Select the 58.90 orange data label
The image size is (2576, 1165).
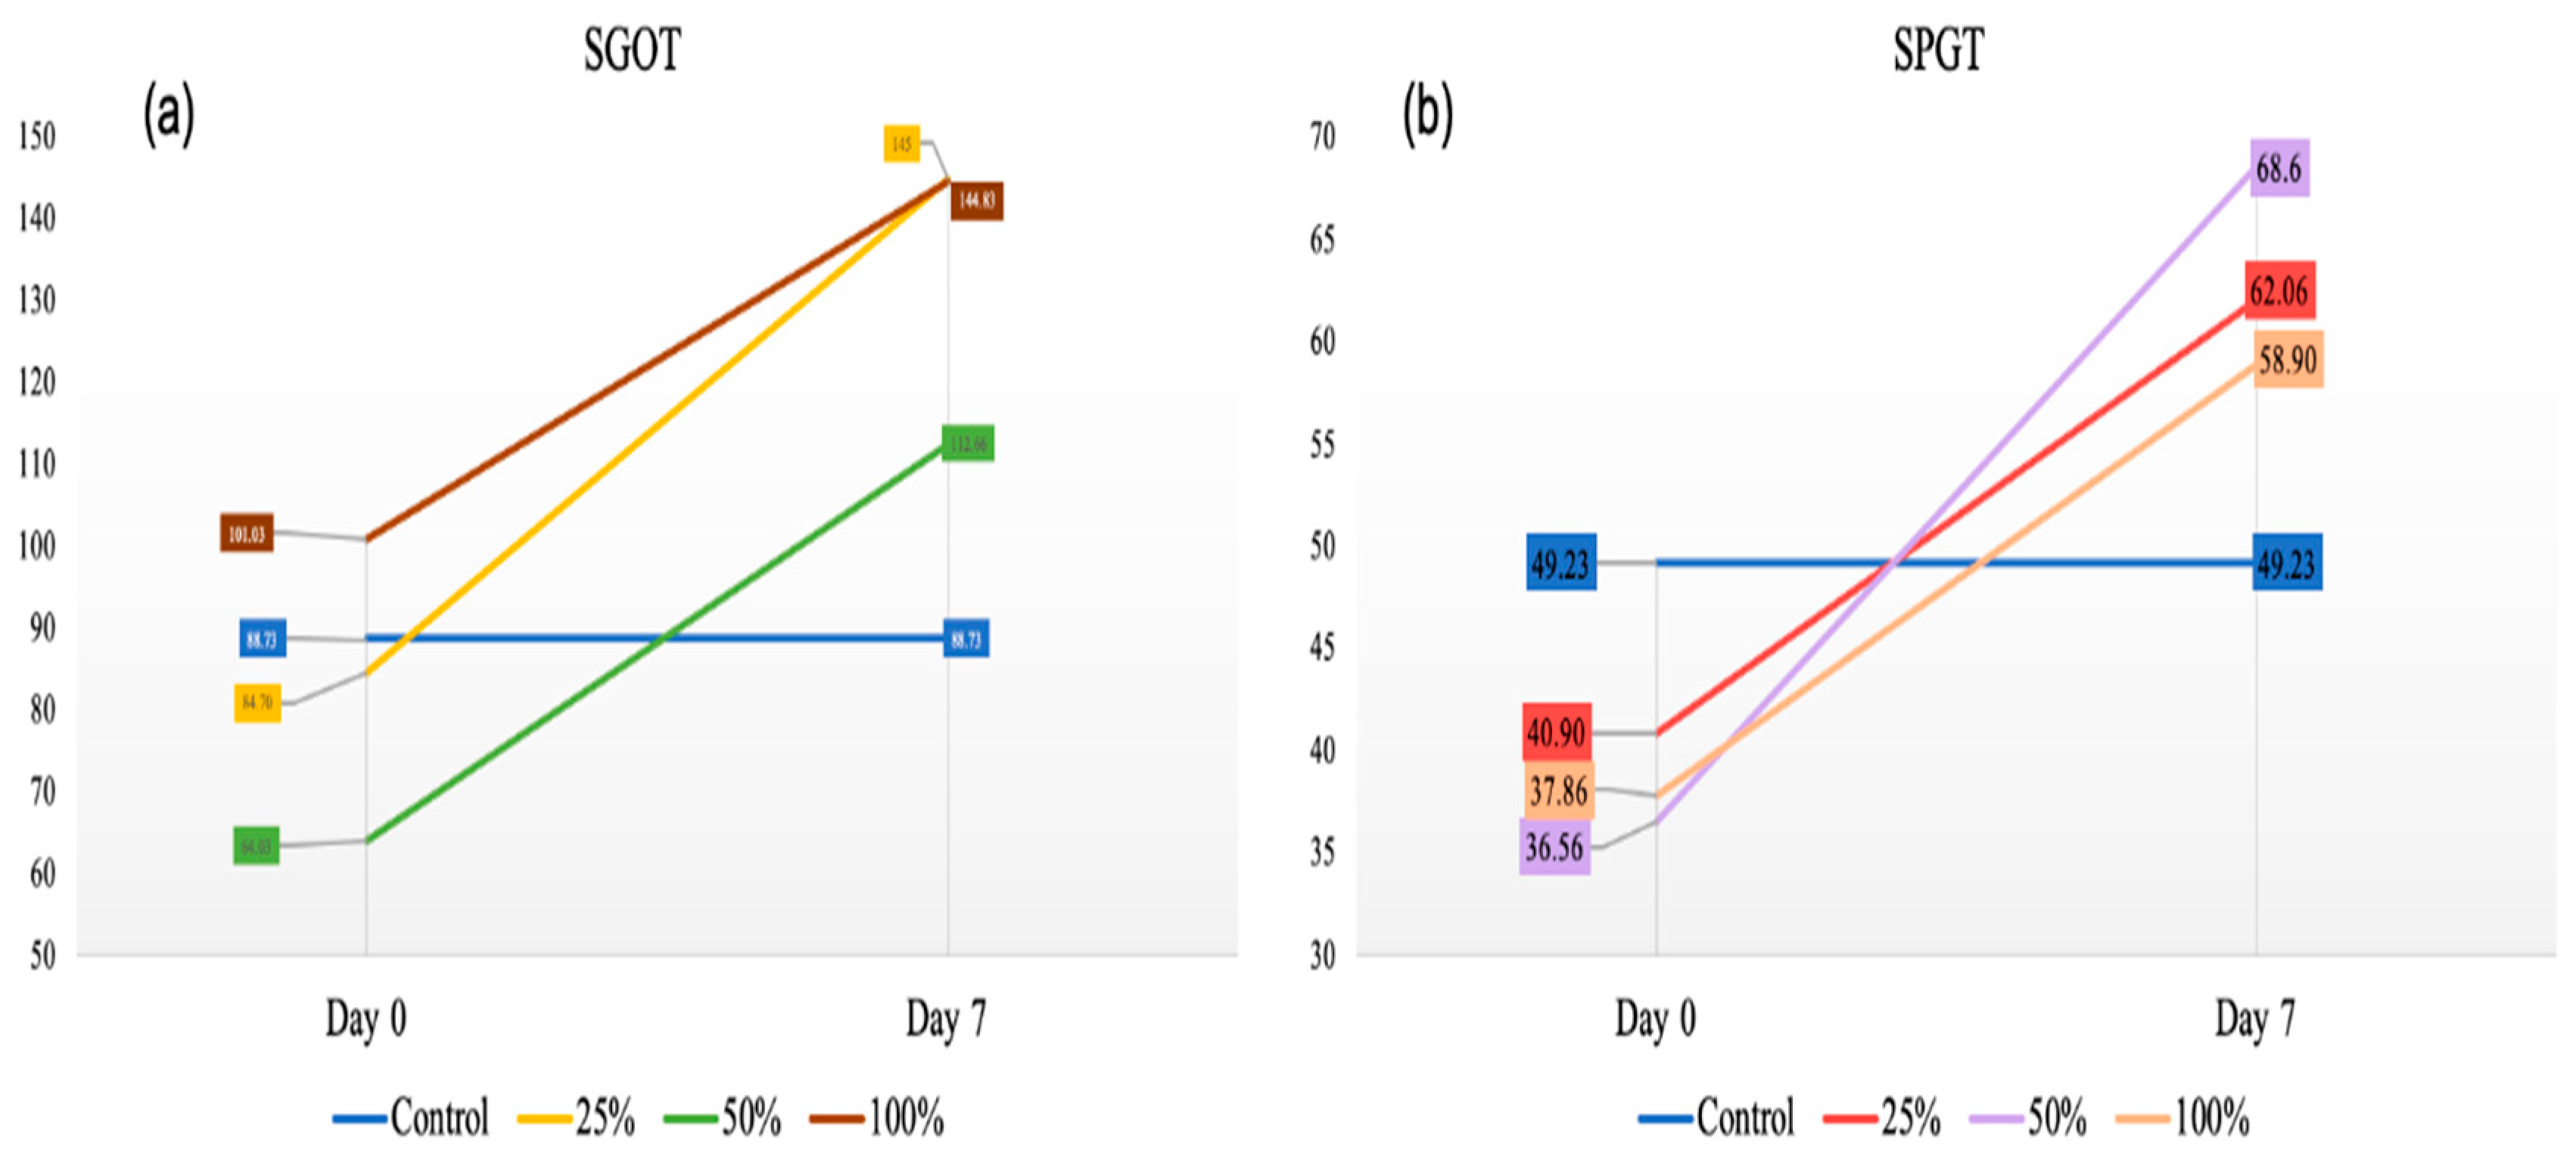pos(2288,359)
